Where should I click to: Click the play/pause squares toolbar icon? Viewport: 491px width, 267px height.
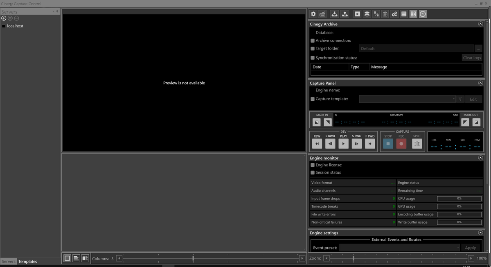[376, 14]
